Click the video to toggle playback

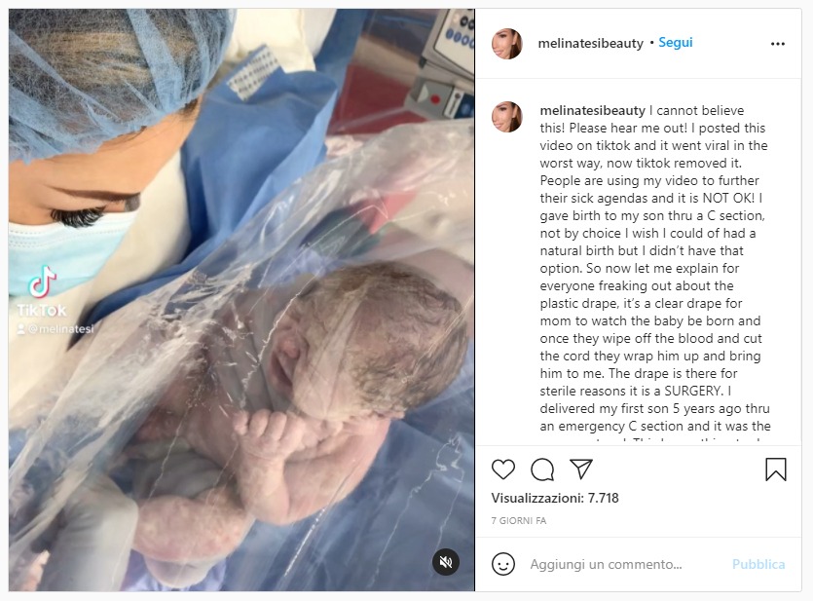pos(241,300)
